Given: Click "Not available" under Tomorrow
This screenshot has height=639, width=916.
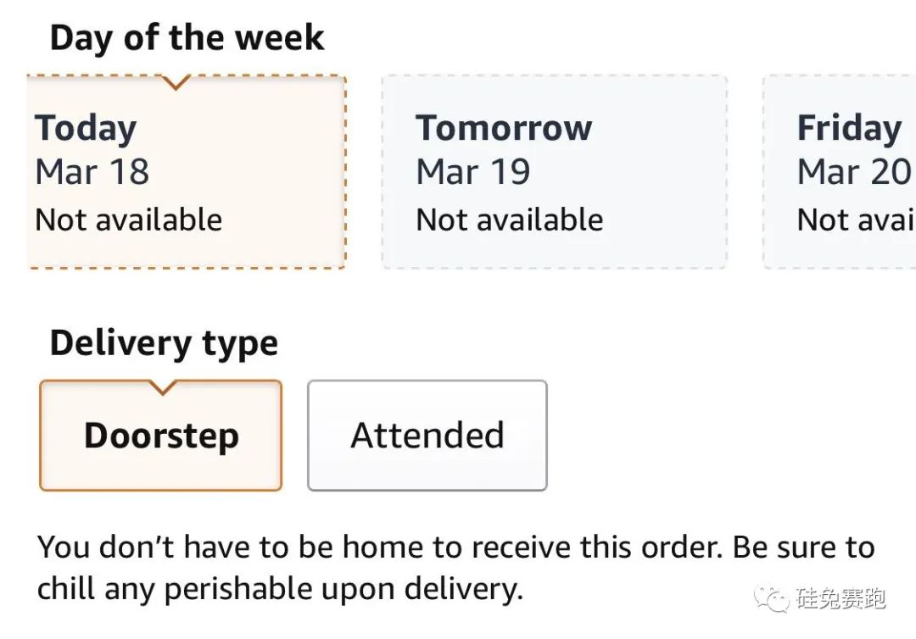Looking at the screenshot, I should point(509,220).
